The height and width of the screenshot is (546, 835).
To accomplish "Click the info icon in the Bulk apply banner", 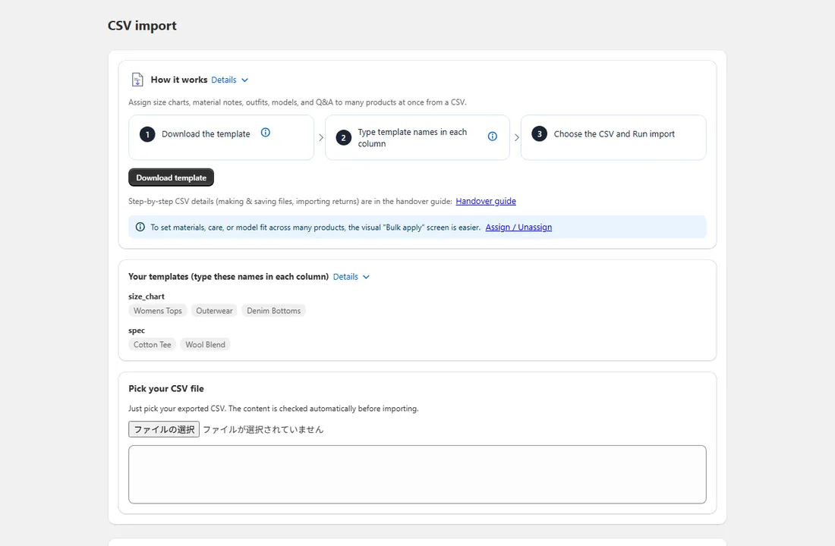I will pyautogui.click(x=140, y=227).
